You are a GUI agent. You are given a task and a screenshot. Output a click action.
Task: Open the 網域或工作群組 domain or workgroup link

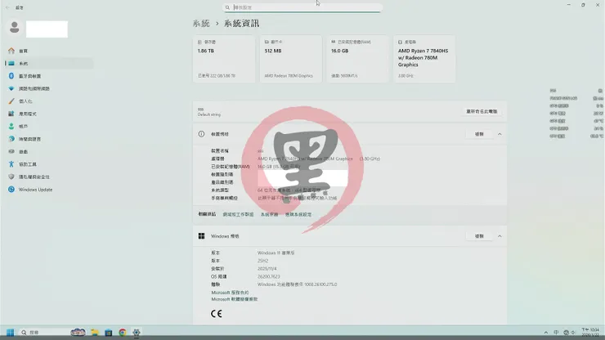coord(238,215)
